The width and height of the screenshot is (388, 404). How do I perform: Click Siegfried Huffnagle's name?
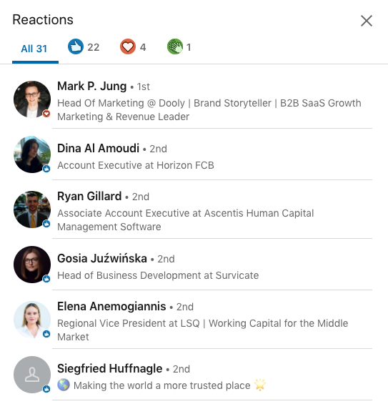(x=109, y=368)
